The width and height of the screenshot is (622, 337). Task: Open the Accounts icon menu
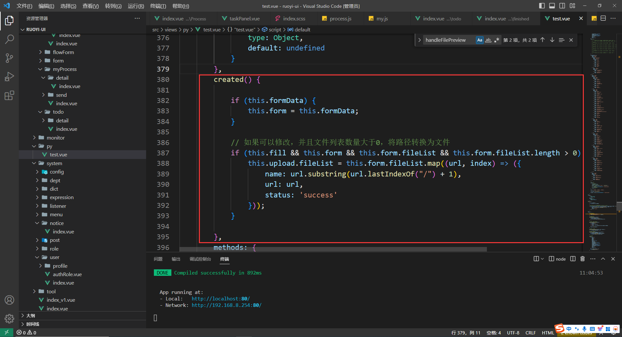point(9,300)
